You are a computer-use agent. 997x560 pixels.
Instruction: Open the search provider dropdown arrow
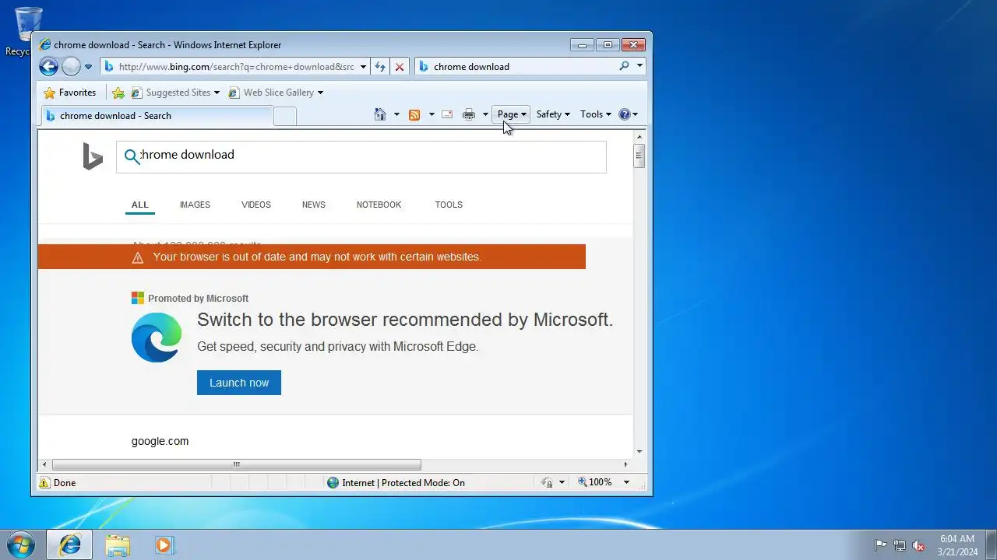pos(639,66)
